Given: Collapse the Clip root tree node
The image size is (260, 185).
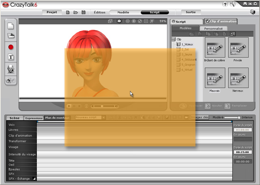Looking at the screenshot, I should pyautogui.click(x=173, y=39).
